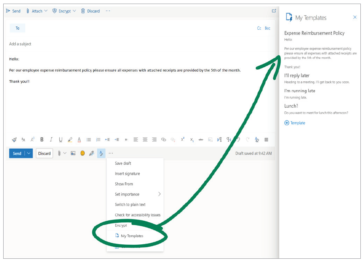
Task: Click the format painter icon
Action: pyautogui.click(x=14, y=140)
